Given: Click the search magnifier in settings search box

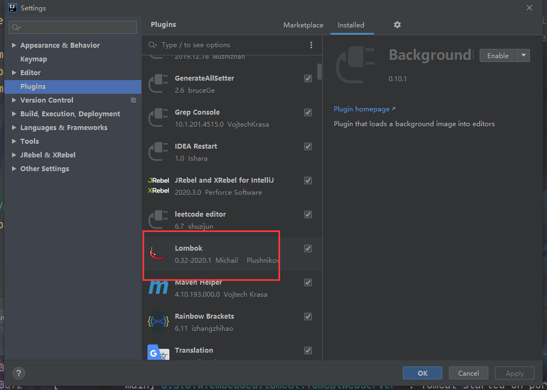Looking at the screenshot, I should tap(16, 27).
